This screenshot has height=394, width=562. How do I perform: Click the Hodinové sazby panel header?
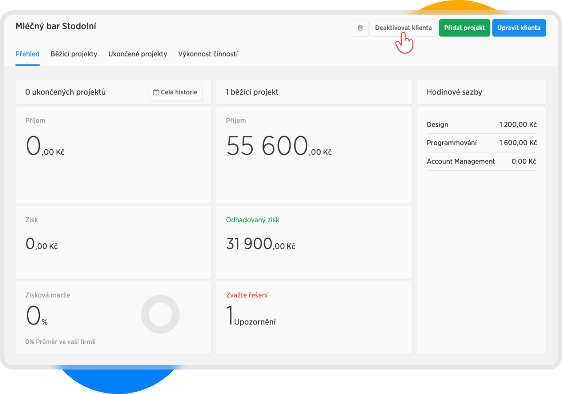point(454,92)
